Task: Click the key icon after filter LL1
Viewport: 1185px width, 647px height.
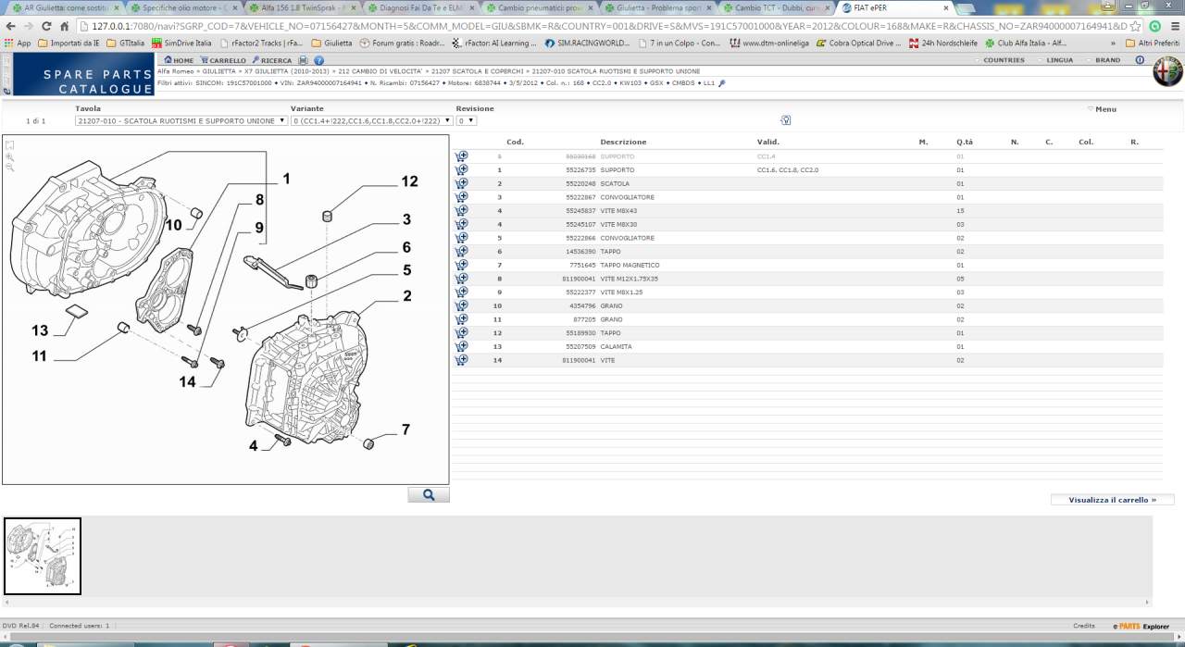Action: (722, 83)
